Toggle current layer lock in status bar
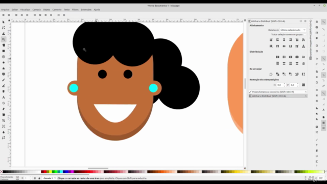Screen dimensions: 327x184 tap(39, 178)
